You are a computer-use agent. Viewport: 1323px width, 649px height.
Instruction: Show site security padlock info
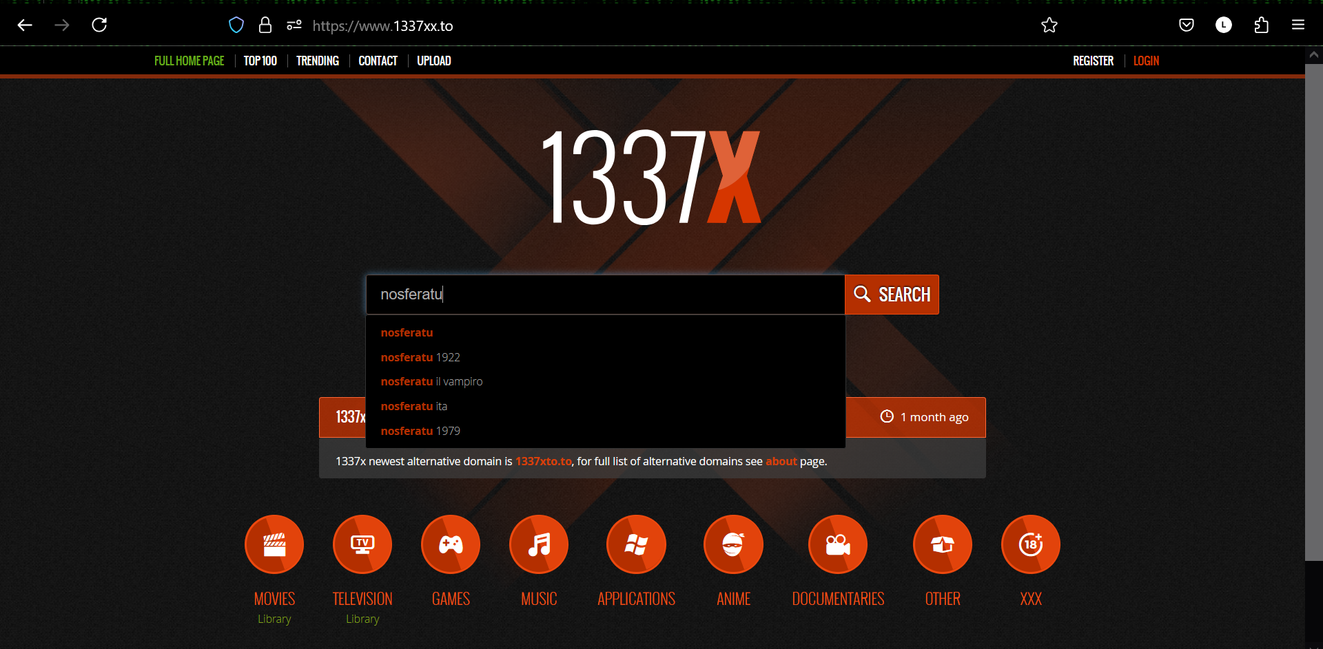(x=265, y=25)
